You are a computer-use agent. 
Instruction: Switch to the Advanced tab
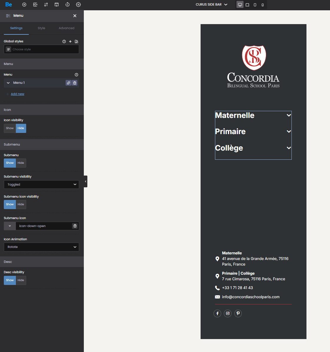pos(66,28)
